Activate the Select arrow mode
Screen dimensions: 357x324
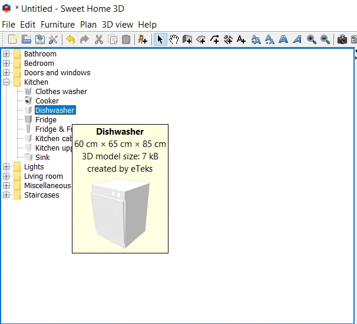coord(160,39)
